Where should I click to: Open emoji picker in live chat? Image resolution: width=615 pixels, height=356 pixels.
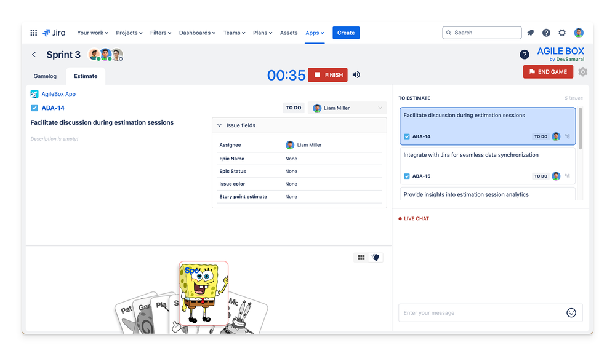[x=571, y=312]
